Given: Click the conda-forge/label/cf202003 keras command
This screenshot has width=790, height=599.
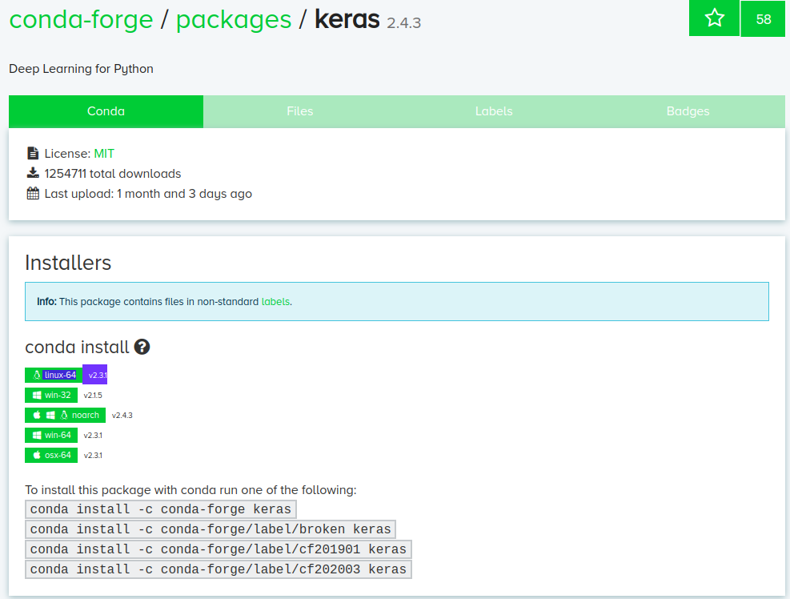Looking at the screenshot, I should click(219, 569).
